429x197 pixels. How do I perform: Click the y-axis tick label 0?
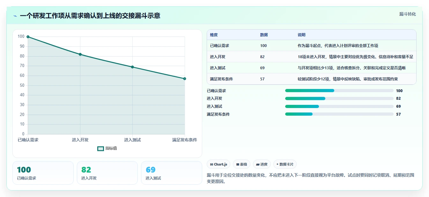tap(23, 134)
